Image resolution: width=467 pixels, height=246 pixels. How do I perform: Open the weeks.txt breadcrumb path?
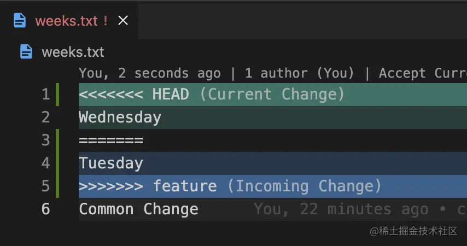click(x=73, y=52)
